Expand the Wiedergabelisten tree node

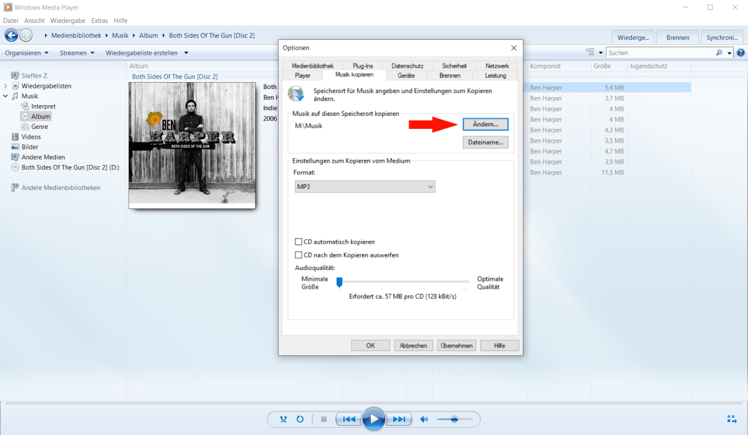click(x=6, y=86)
